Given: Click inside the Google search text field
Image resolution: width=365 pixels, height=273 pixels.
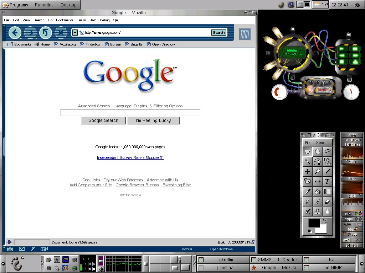Looking at the screenshot, I should (130, 113).
